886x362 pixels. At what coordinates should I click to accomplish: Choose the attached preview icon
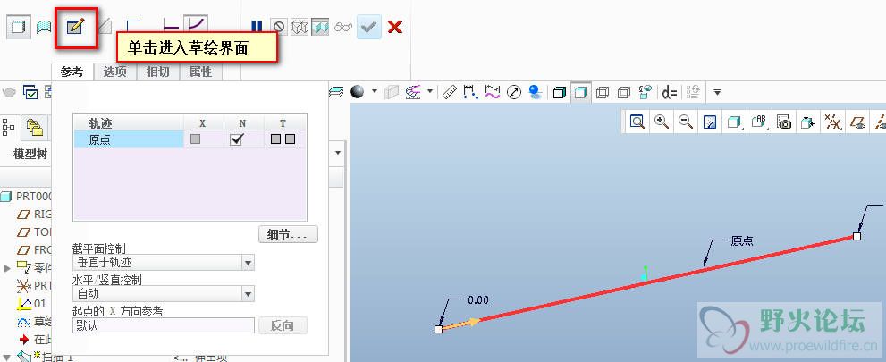tap(319, 27)
